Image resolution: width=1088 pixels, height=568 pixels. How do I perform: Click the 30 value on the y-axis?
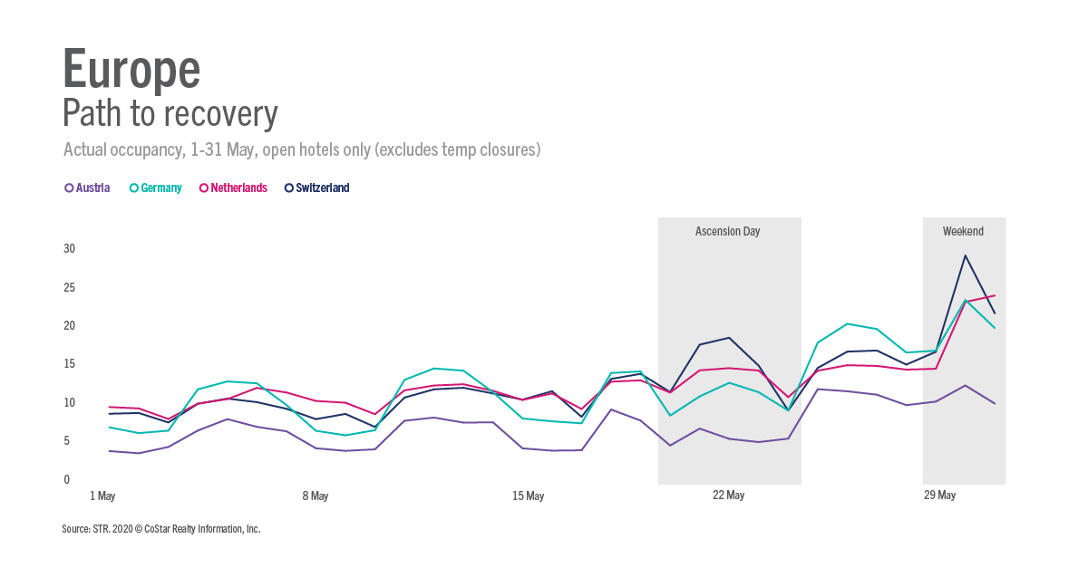69,249
